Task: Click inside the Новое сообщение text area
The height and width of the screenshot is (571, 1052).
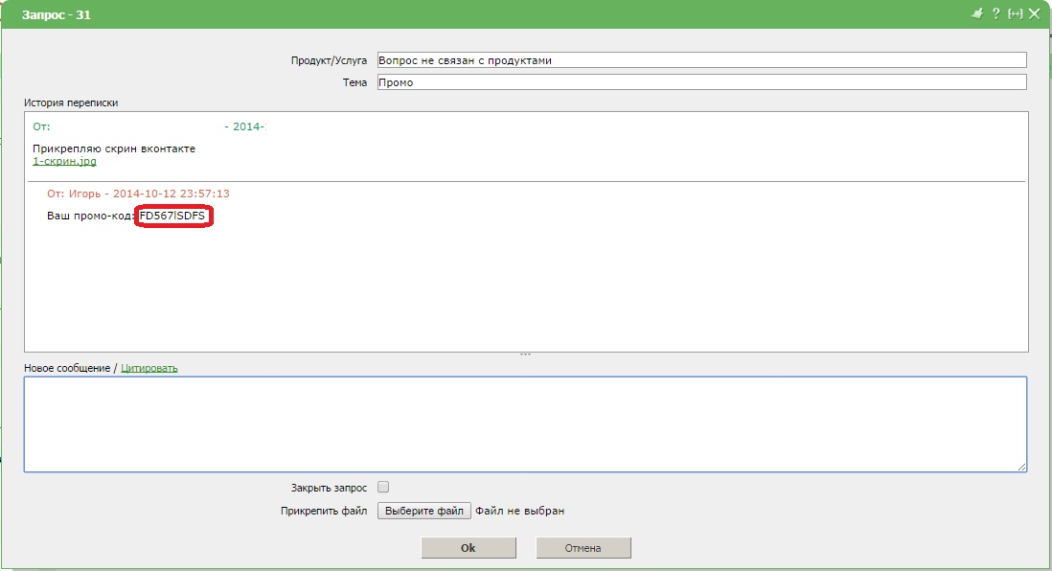Action: pyautogui.click(x=525, y=423)
